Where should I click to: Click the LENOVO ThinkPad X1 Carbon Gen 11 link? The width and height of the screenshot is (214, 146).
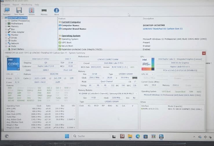(x=162, y=29)
